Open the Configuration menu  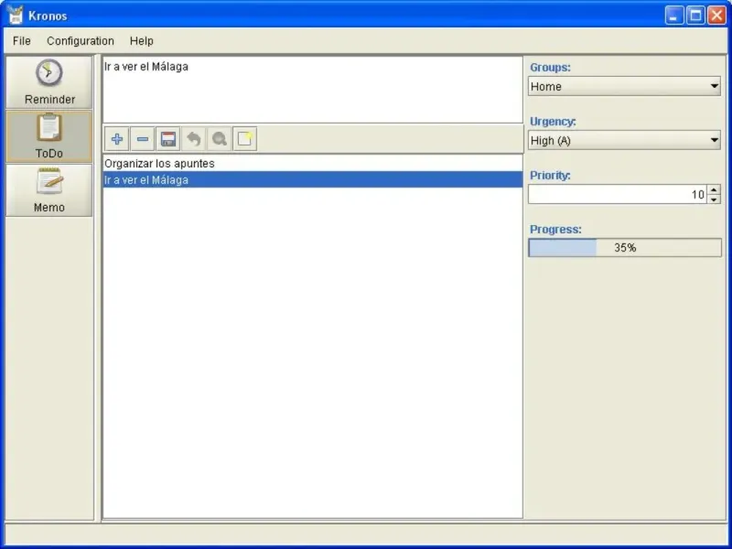click(x=81, y=41)
